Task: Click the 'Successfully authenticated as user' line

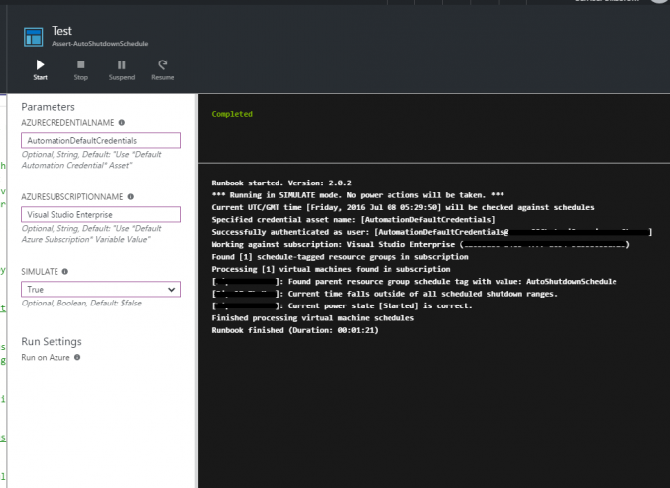Action: (x=431, y=232)
